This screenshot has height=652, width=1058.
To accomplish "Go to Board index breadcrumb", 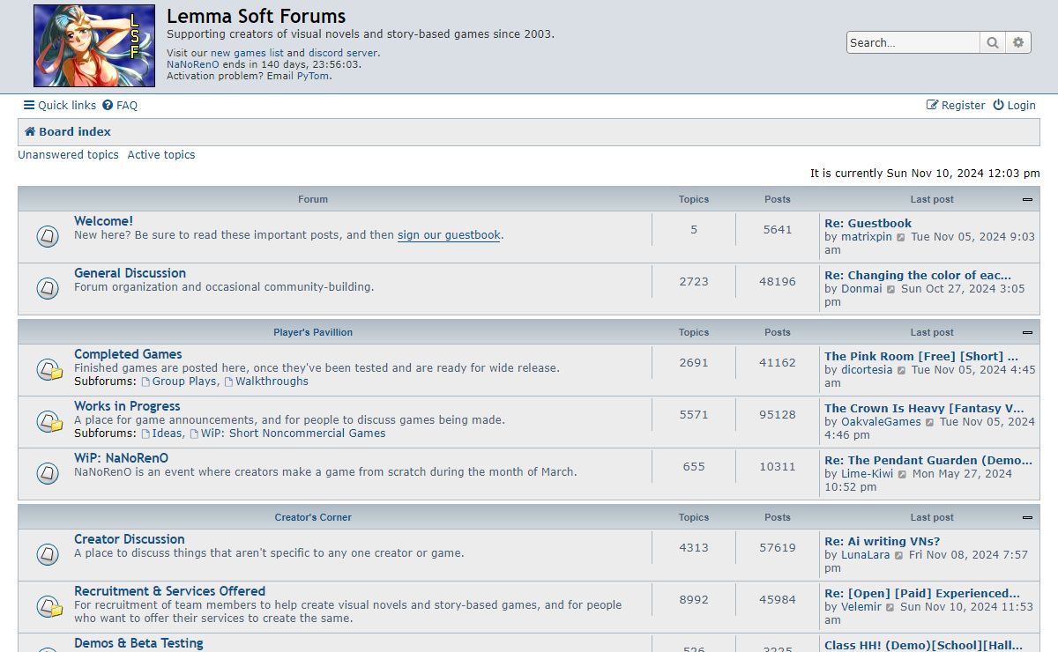I will (68, 131).
